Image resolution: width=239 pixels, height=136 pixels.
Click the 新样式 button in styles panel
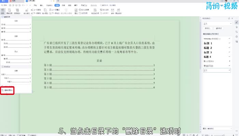click(207, 28)
